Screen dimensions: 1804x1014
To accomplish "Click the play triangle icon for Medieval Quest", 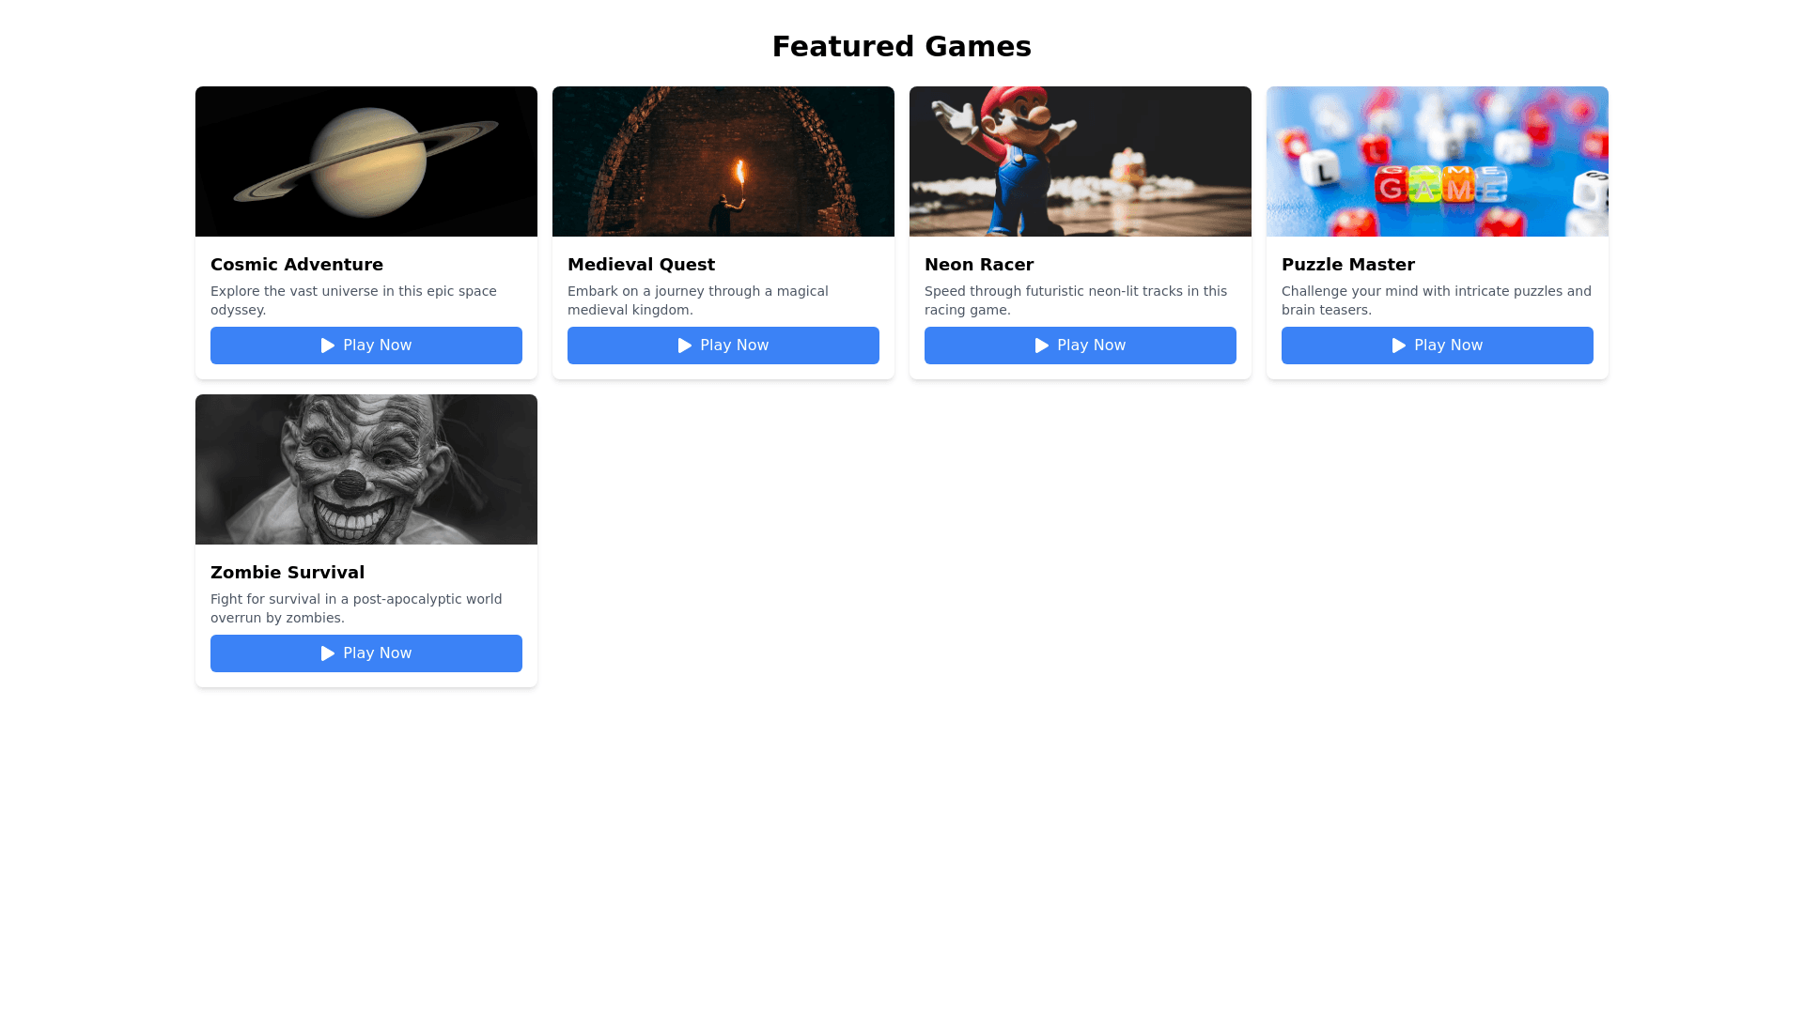I will point(685,346).
